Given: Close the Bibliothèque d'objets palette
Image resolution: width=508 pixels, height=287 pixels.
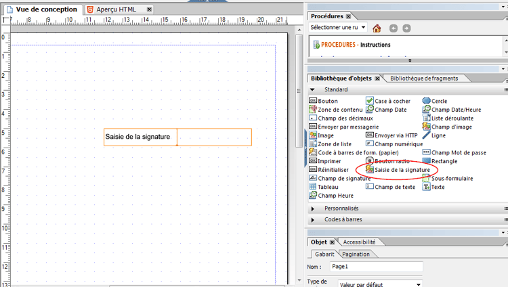Looking at the screenshot, I should tap(377, 79).
